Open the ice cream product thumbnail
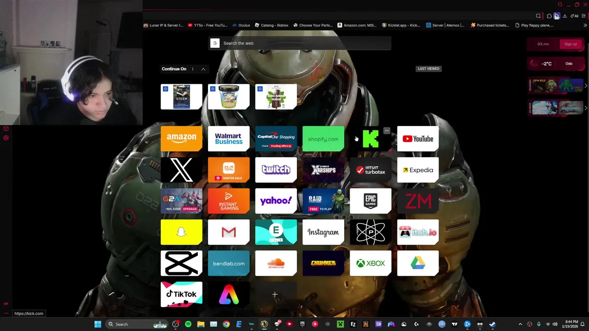 (x=229, y=97)
